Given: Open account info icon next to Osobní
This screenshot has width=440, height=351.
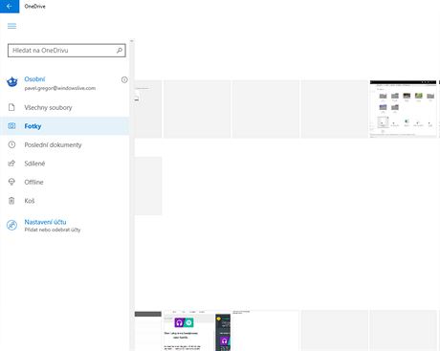Looking at the screenshot, I should pyautogui.click(x=124, y=80).
